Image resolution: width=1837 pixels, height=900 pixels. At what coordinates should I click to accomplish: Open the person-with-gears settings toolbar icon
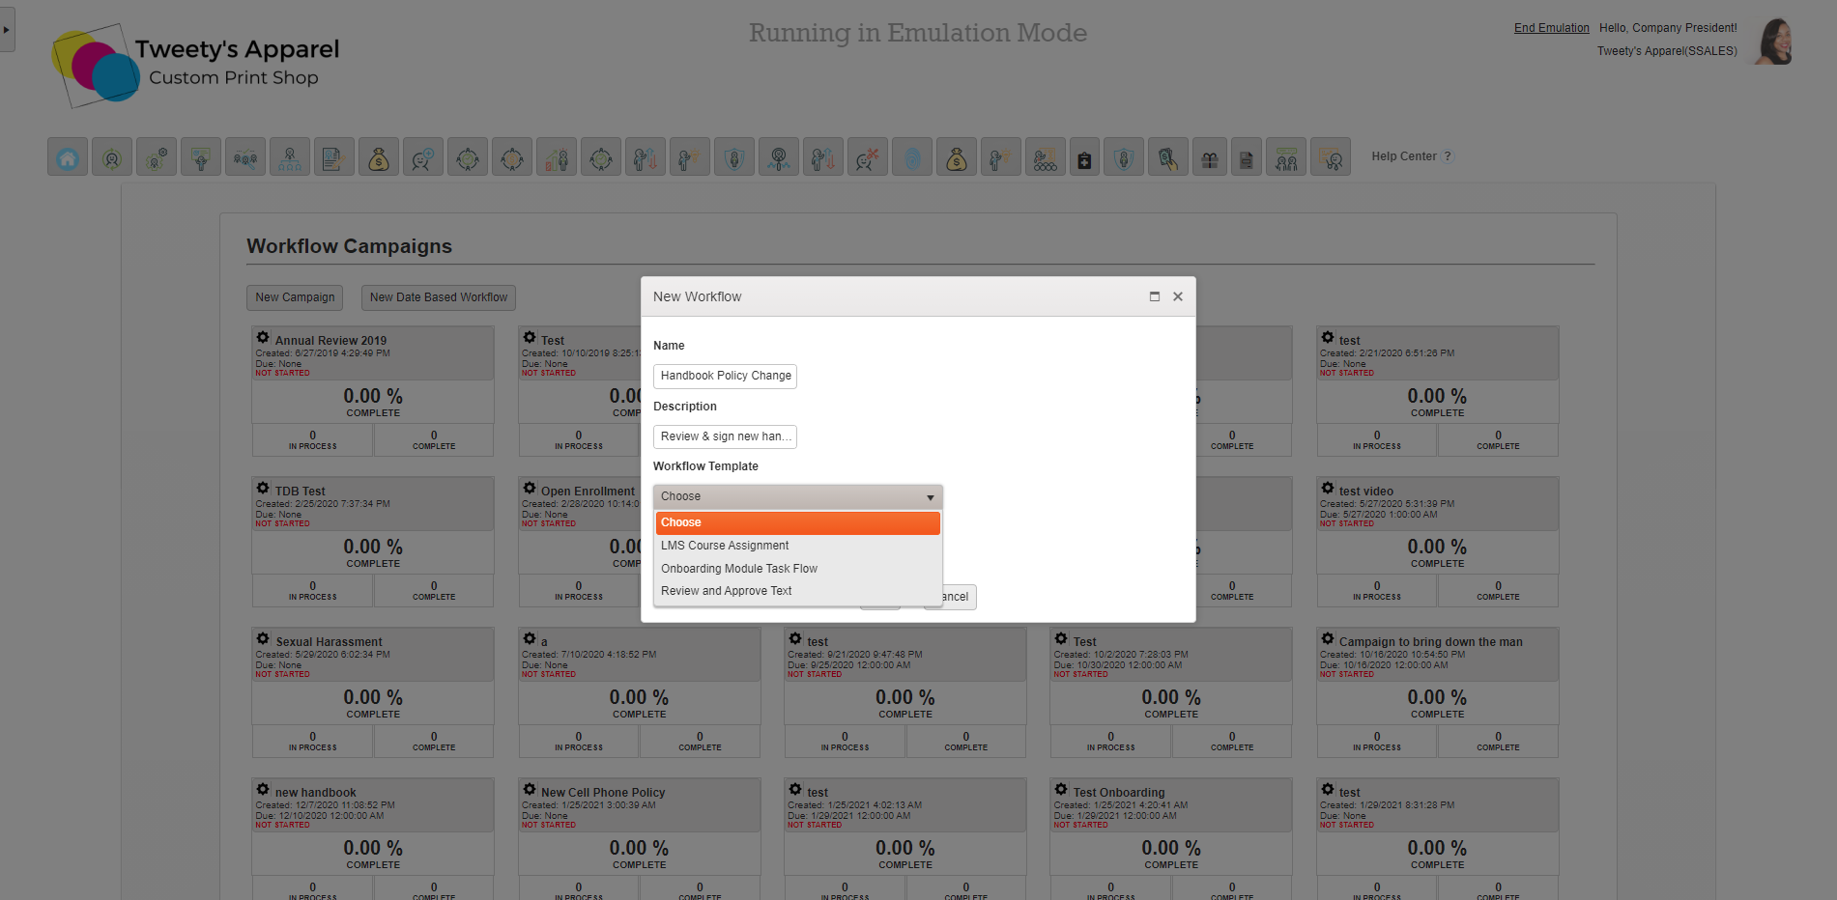click(157, 156)
